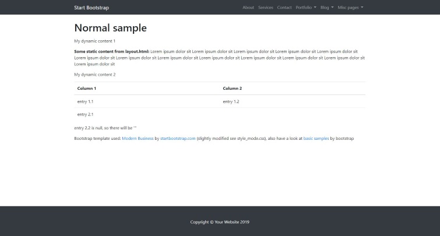The image size is (440, 236).
Task: Open the Blog dropdown menu
Action: point(326,8)
